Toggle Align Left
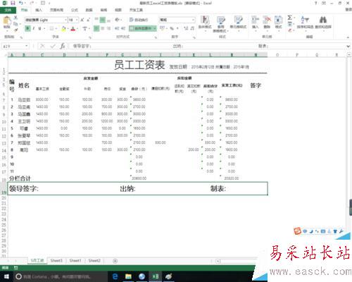The width and height of the screenshot is (352, 282). pos(96,28)
